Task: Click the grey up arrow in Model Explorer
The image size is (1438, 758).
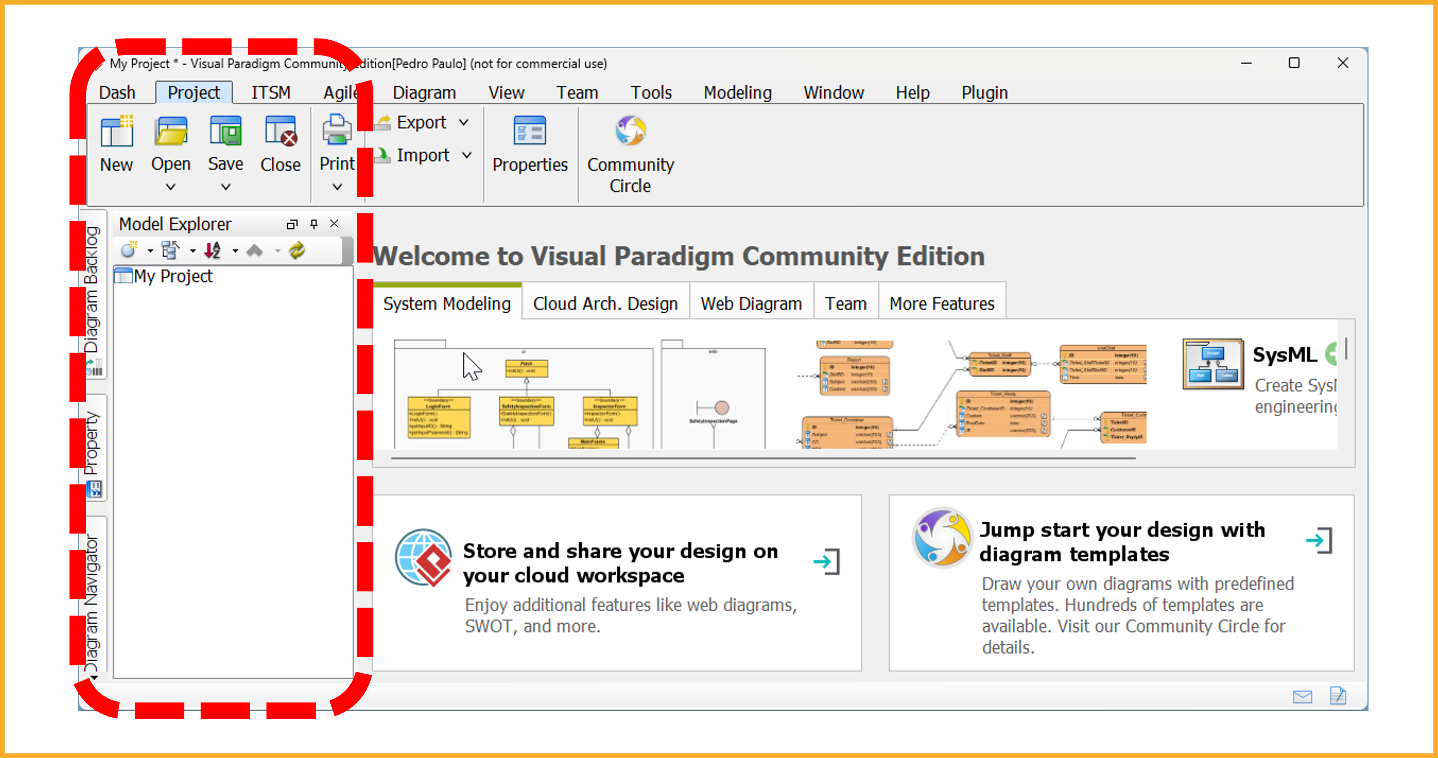Action: (254, 250)
